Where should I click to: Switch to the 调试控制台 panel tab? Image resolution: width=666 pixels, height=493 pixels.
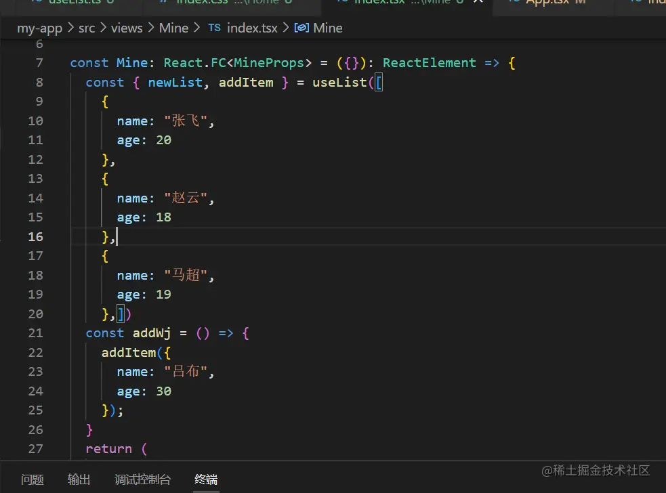click(143, 480)
